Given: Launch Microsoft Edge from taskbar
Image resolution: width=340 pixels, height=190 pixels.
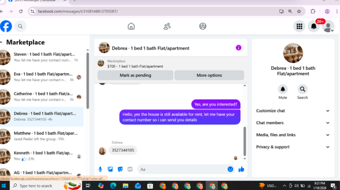Looking at the screenshot, I should coord(113,186).
